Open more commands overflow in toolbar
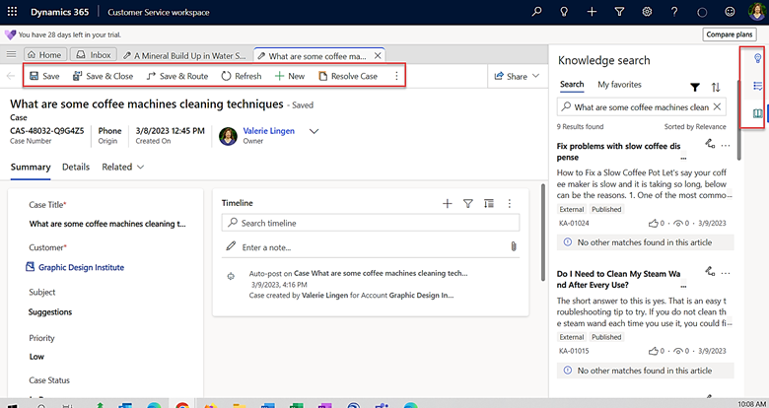Image resolution: width=769 pixels, height=408 pixels. (396, 76)
